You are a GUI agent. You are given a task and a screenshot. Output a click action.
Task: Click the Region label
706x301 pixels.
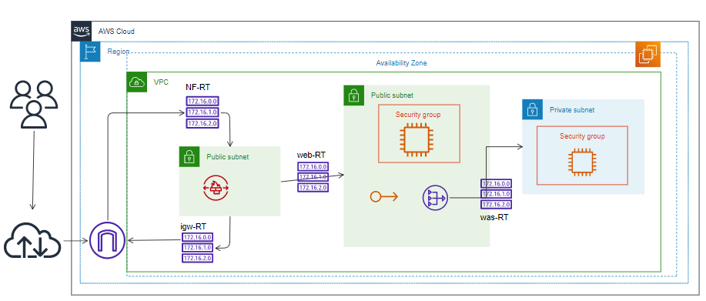[x=119, y=52]
